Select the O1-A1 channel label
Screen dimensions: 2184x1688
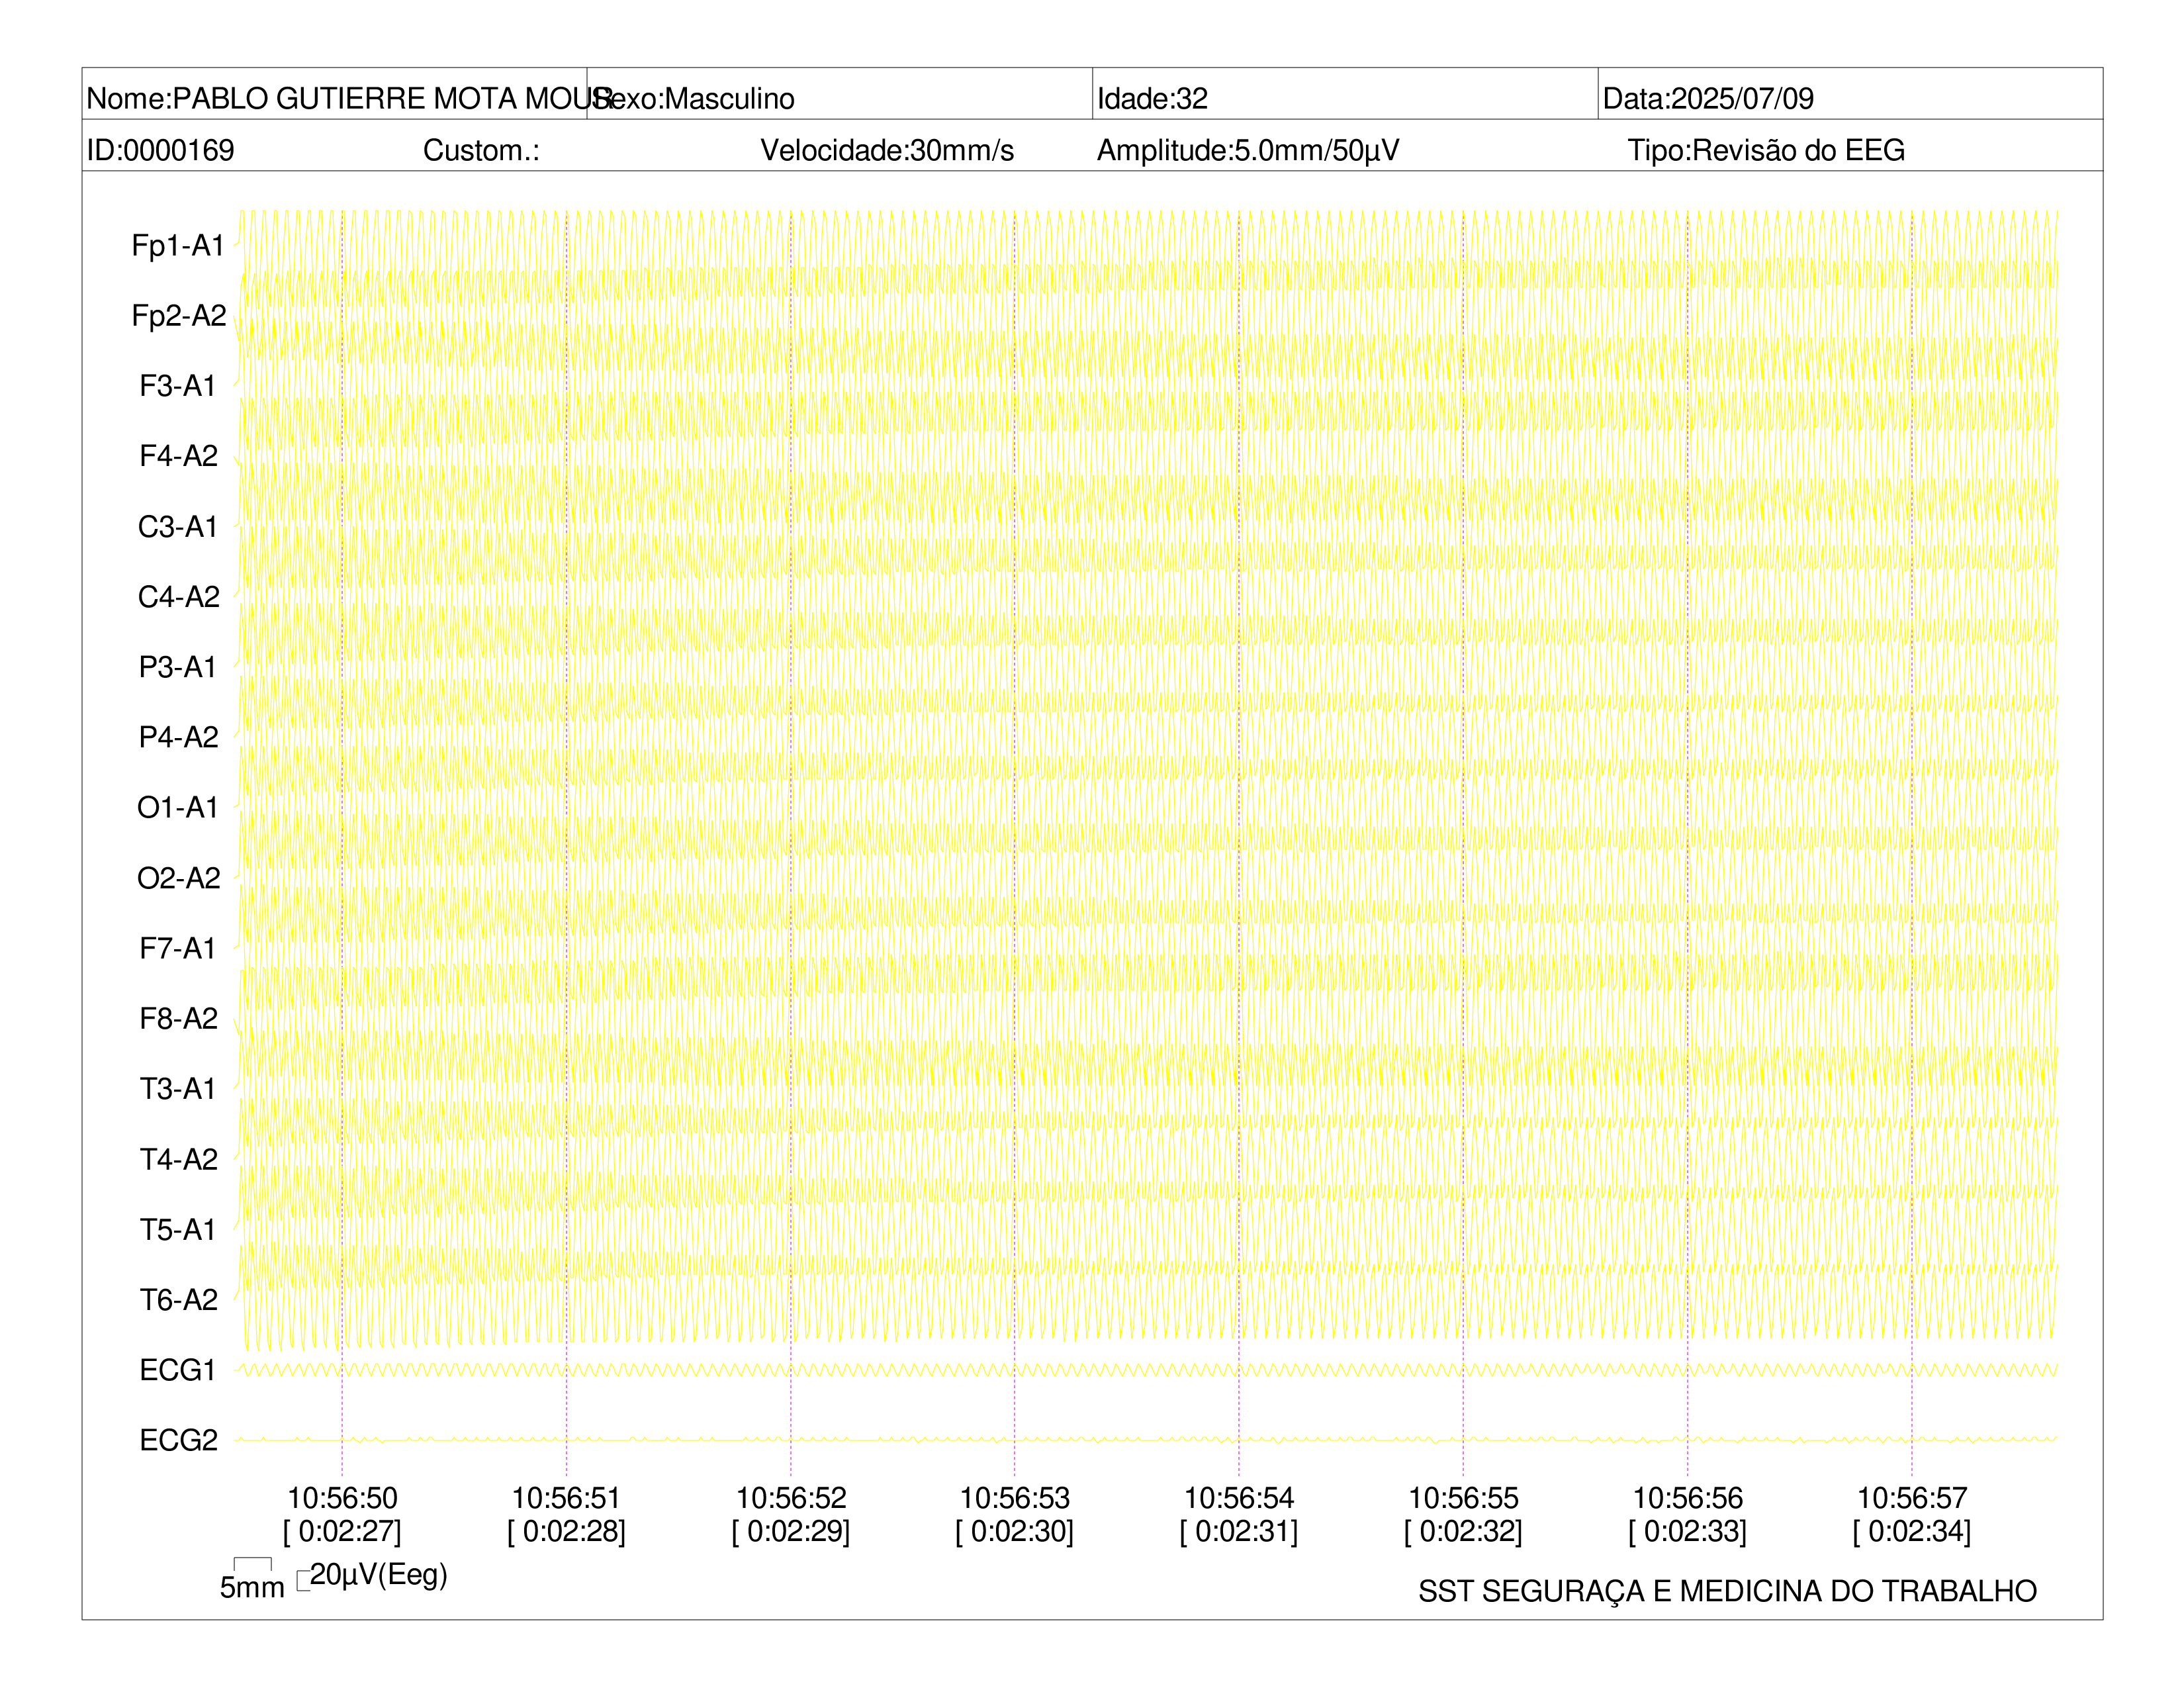(x=178, y=807)
